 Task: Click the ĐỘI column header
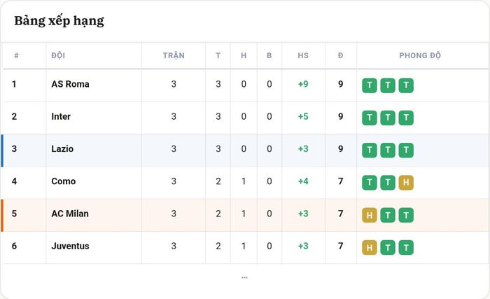pos(58,55)
